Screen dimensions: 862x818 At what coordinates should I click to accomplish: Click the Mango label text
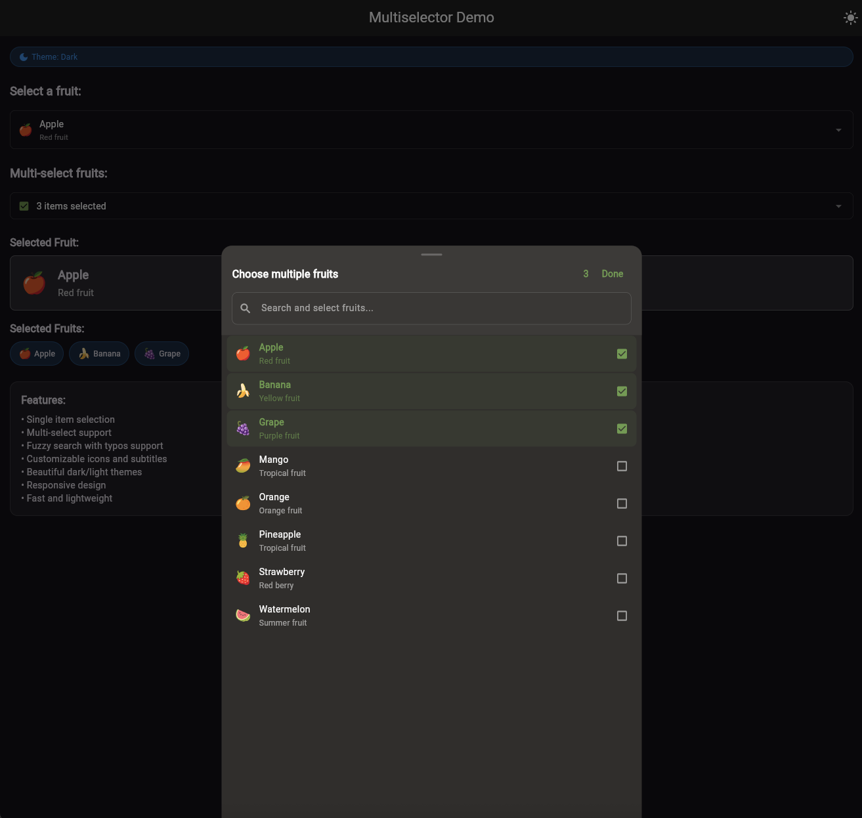pyautogui.click(x=274, y=460)
